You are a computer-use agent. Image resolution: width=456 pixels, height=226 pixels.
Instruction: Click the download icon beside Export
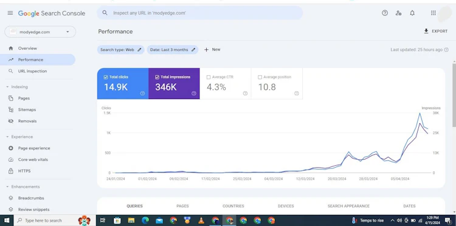(426, 31)
